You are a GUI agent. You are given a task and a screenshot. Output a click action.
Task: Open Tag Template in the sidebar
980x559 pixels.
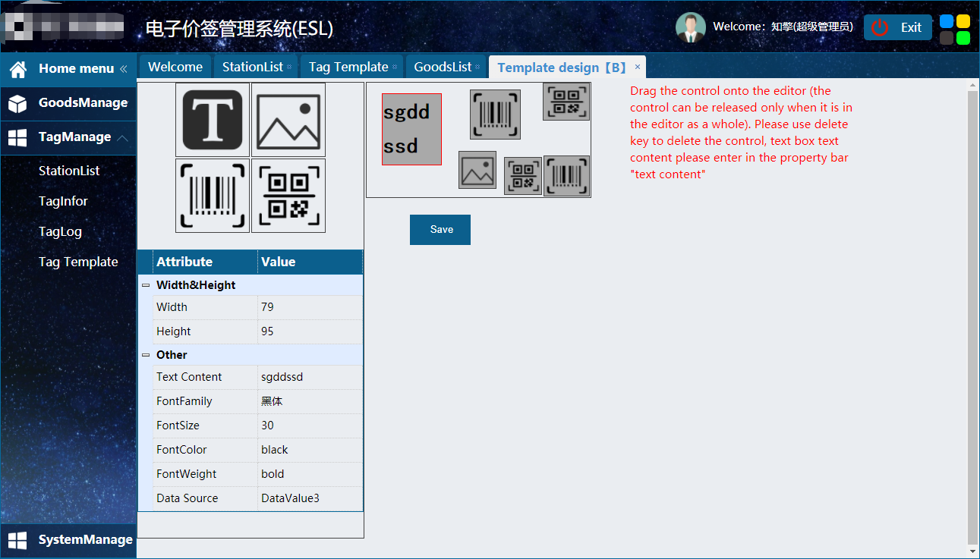click(78, 262)
